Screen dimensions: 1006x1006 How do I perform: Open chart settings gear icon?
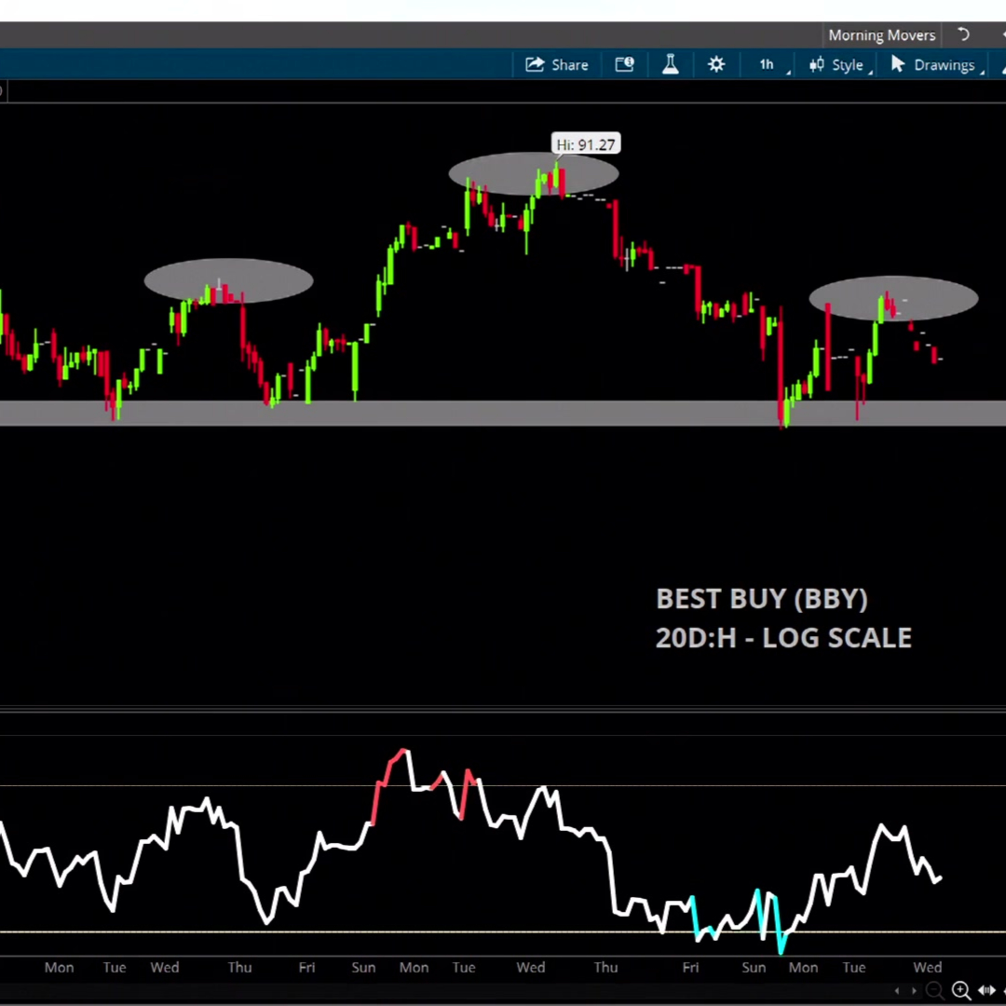[x=716, y=65]
